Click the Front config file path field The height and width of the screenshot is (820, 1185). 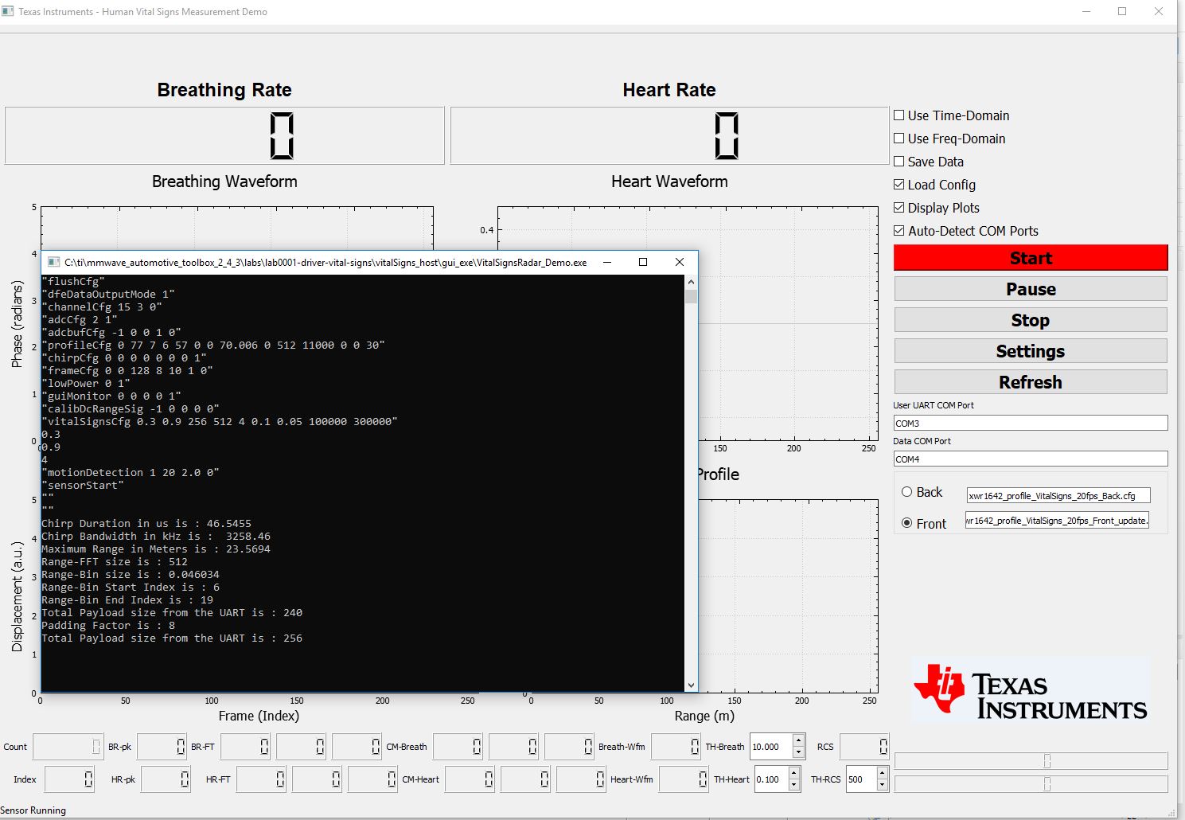click(x=1057, y=520)
